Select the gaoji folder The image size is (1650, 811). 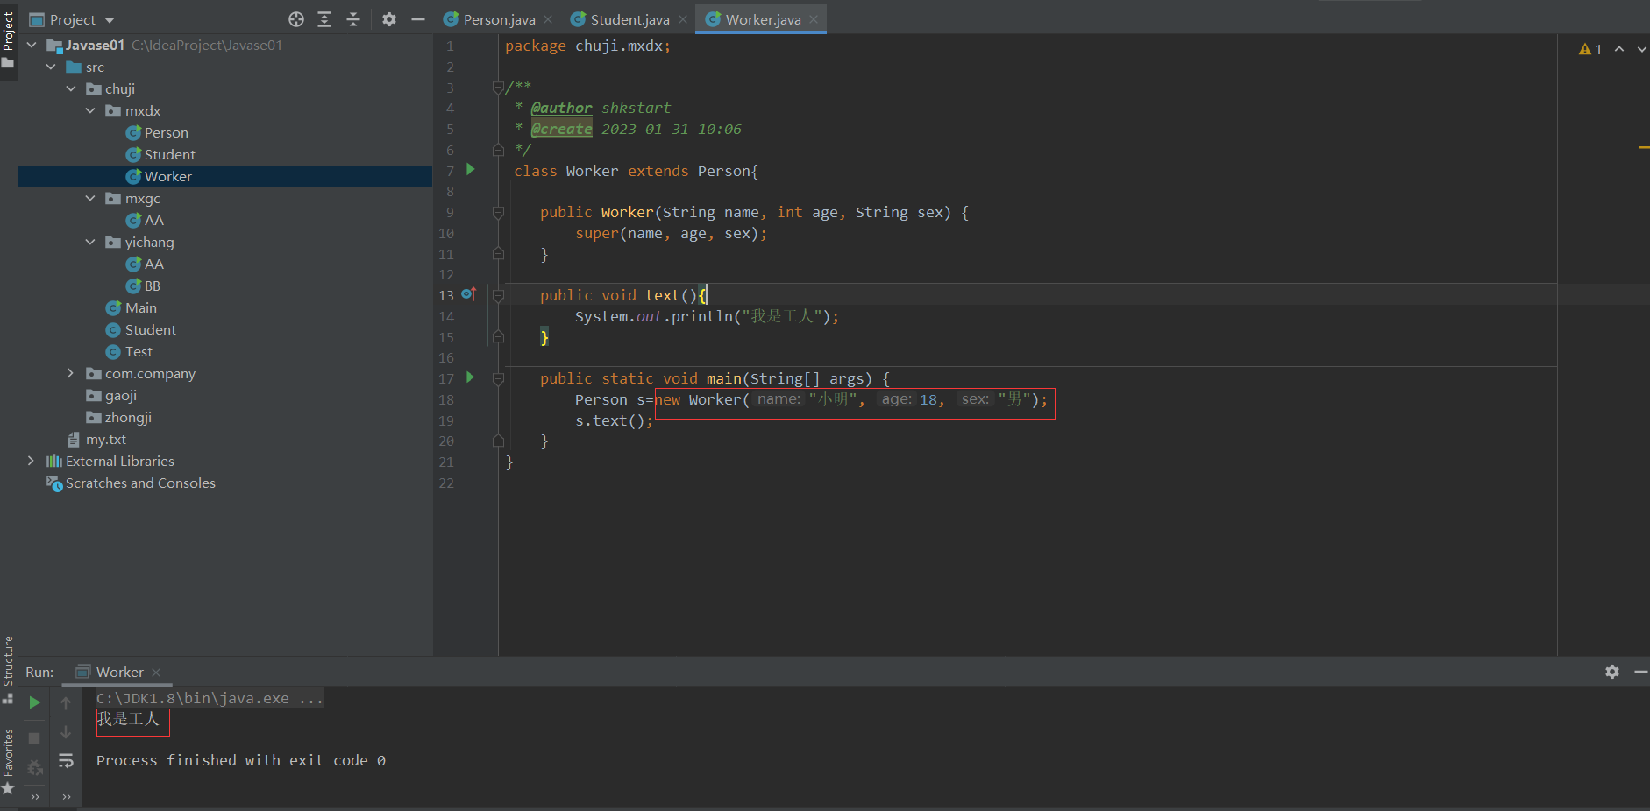coord(111,395)
